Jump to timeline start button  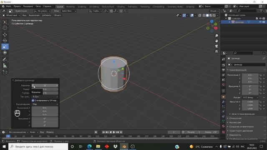(103, 132)
